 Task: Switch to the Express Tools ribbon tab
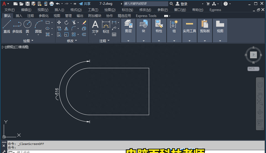146,16
